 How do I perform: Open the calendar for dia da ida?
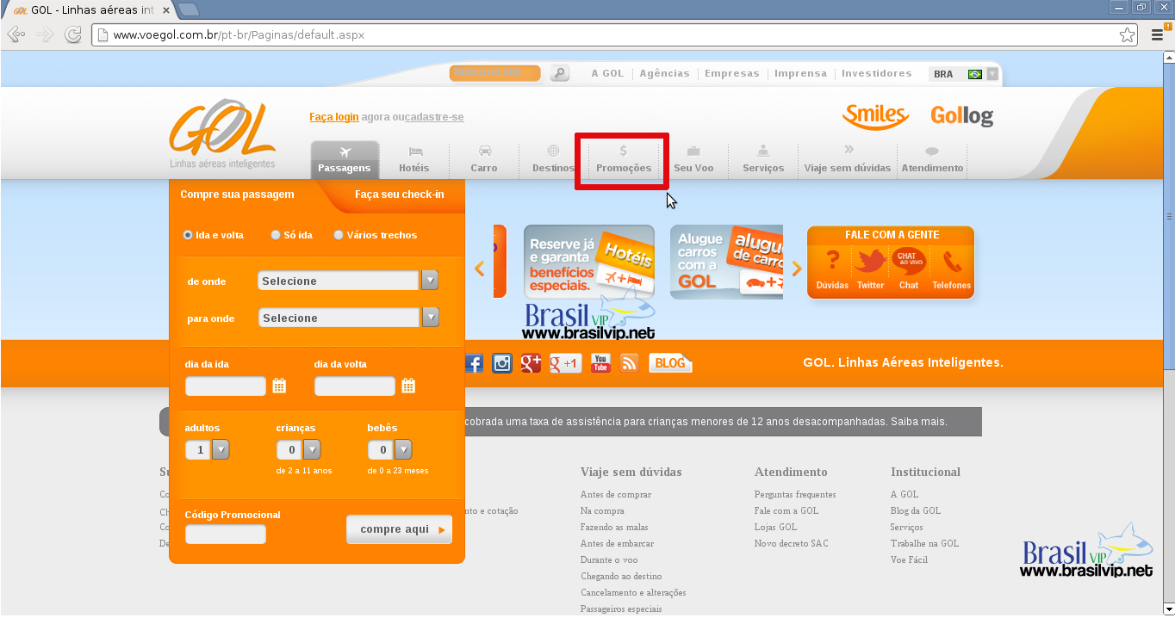(x=279, y=386)
